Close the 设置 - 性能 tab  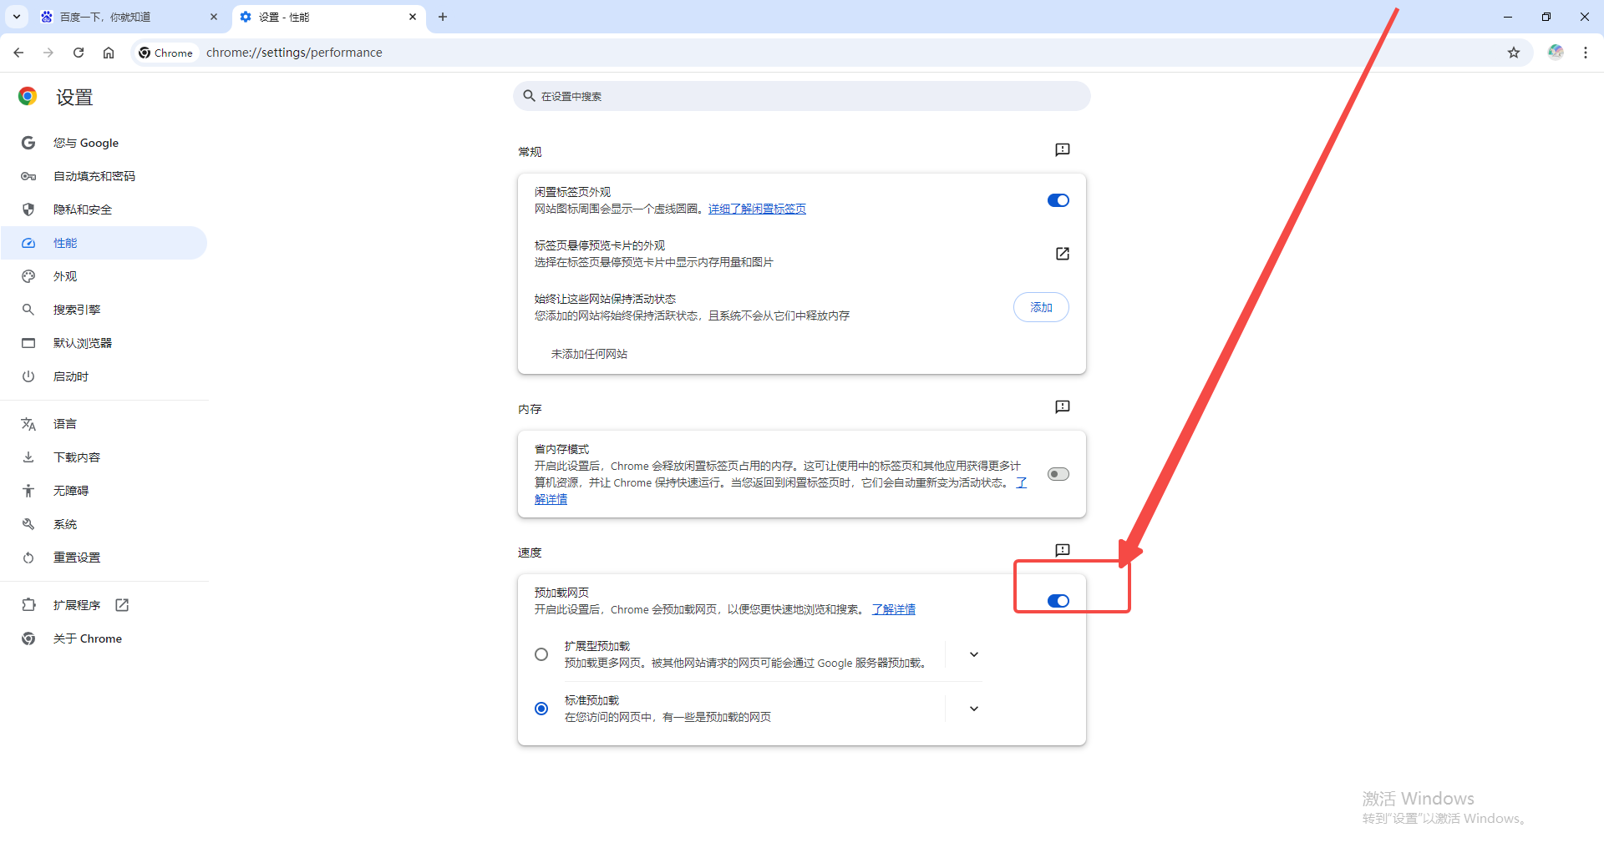[413, 17]
